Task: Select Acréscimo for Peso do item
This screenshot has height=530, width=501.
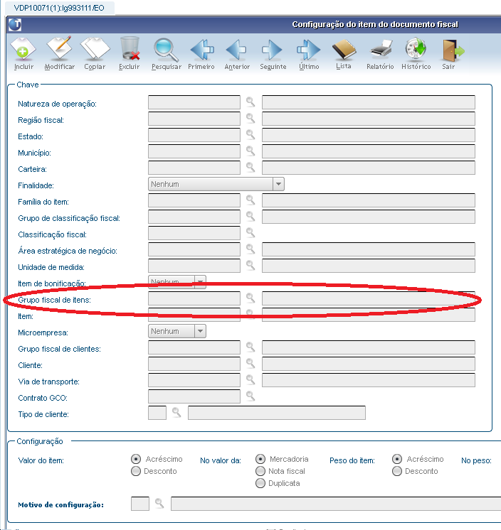Action: point(397,459)
